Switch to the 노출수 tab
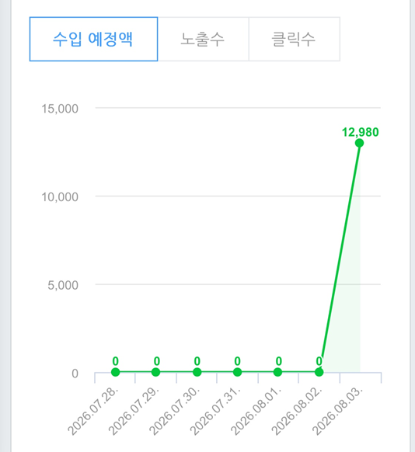 click(x=203, y=39)
